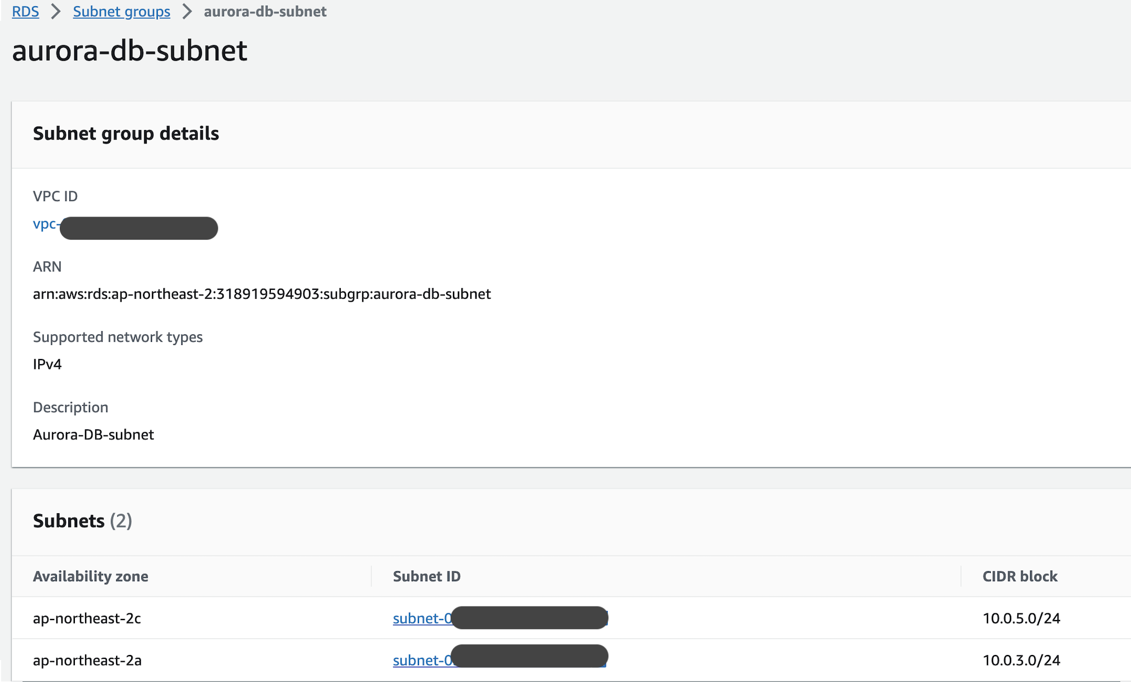Click the Subnets (2) panel heading

[x=82, y=521]
